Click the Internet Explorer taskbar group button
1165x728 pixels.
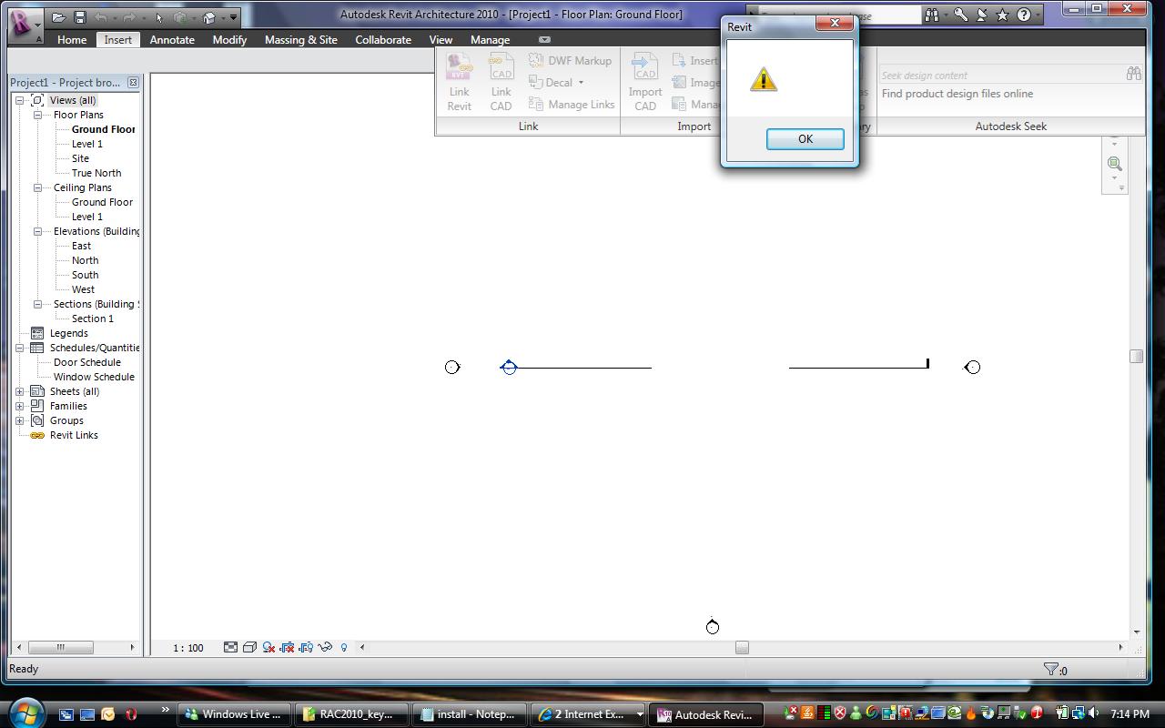[x=588, y=714]
